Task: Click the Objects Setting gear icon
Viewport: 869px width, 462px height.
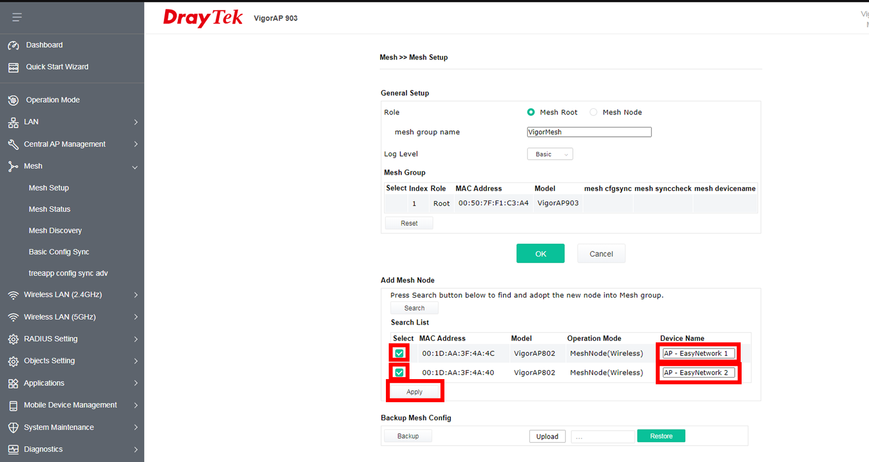Action: pyautogui.click(x=13, y=361)
